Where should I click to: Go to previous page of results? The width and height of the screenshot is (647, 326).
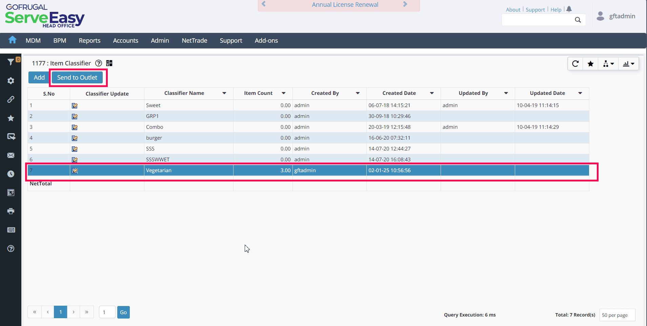pos(48,312)
